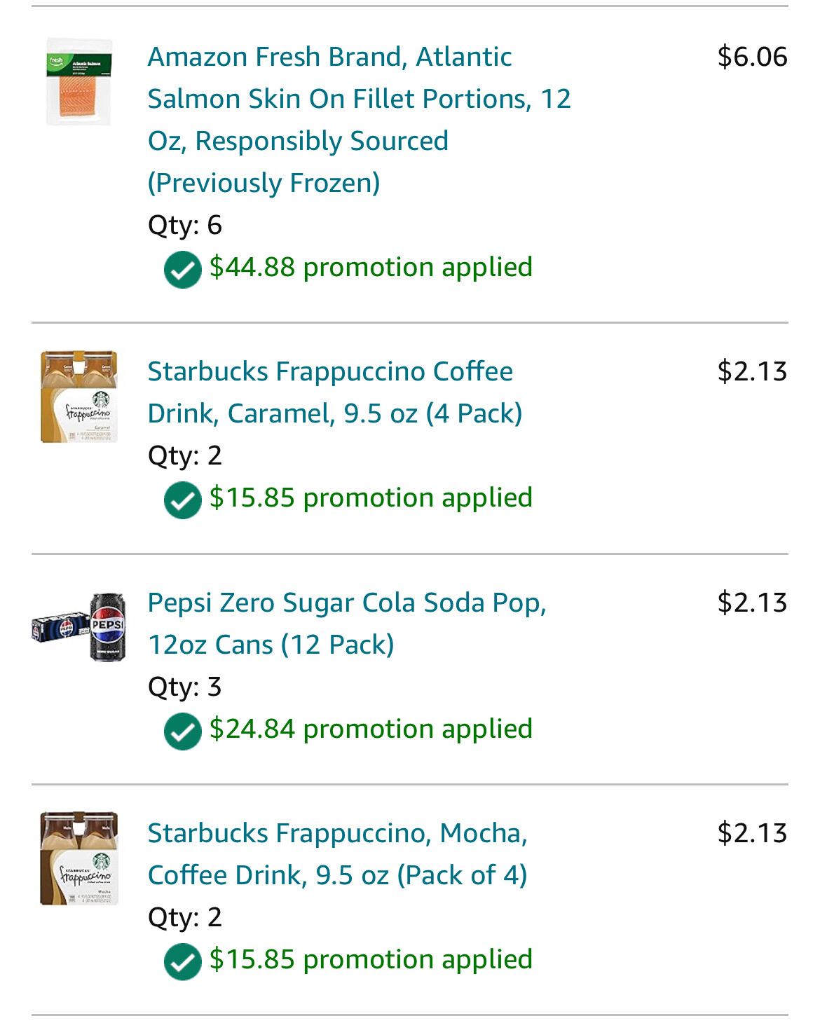
Task: Click the $2.13 price for Pepsi Zero Sugar
Action: click(x=752, y=603)
